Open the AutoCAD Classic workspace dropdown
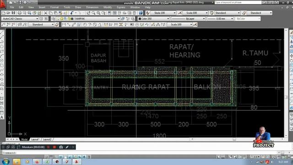 (x=20, y=19)
